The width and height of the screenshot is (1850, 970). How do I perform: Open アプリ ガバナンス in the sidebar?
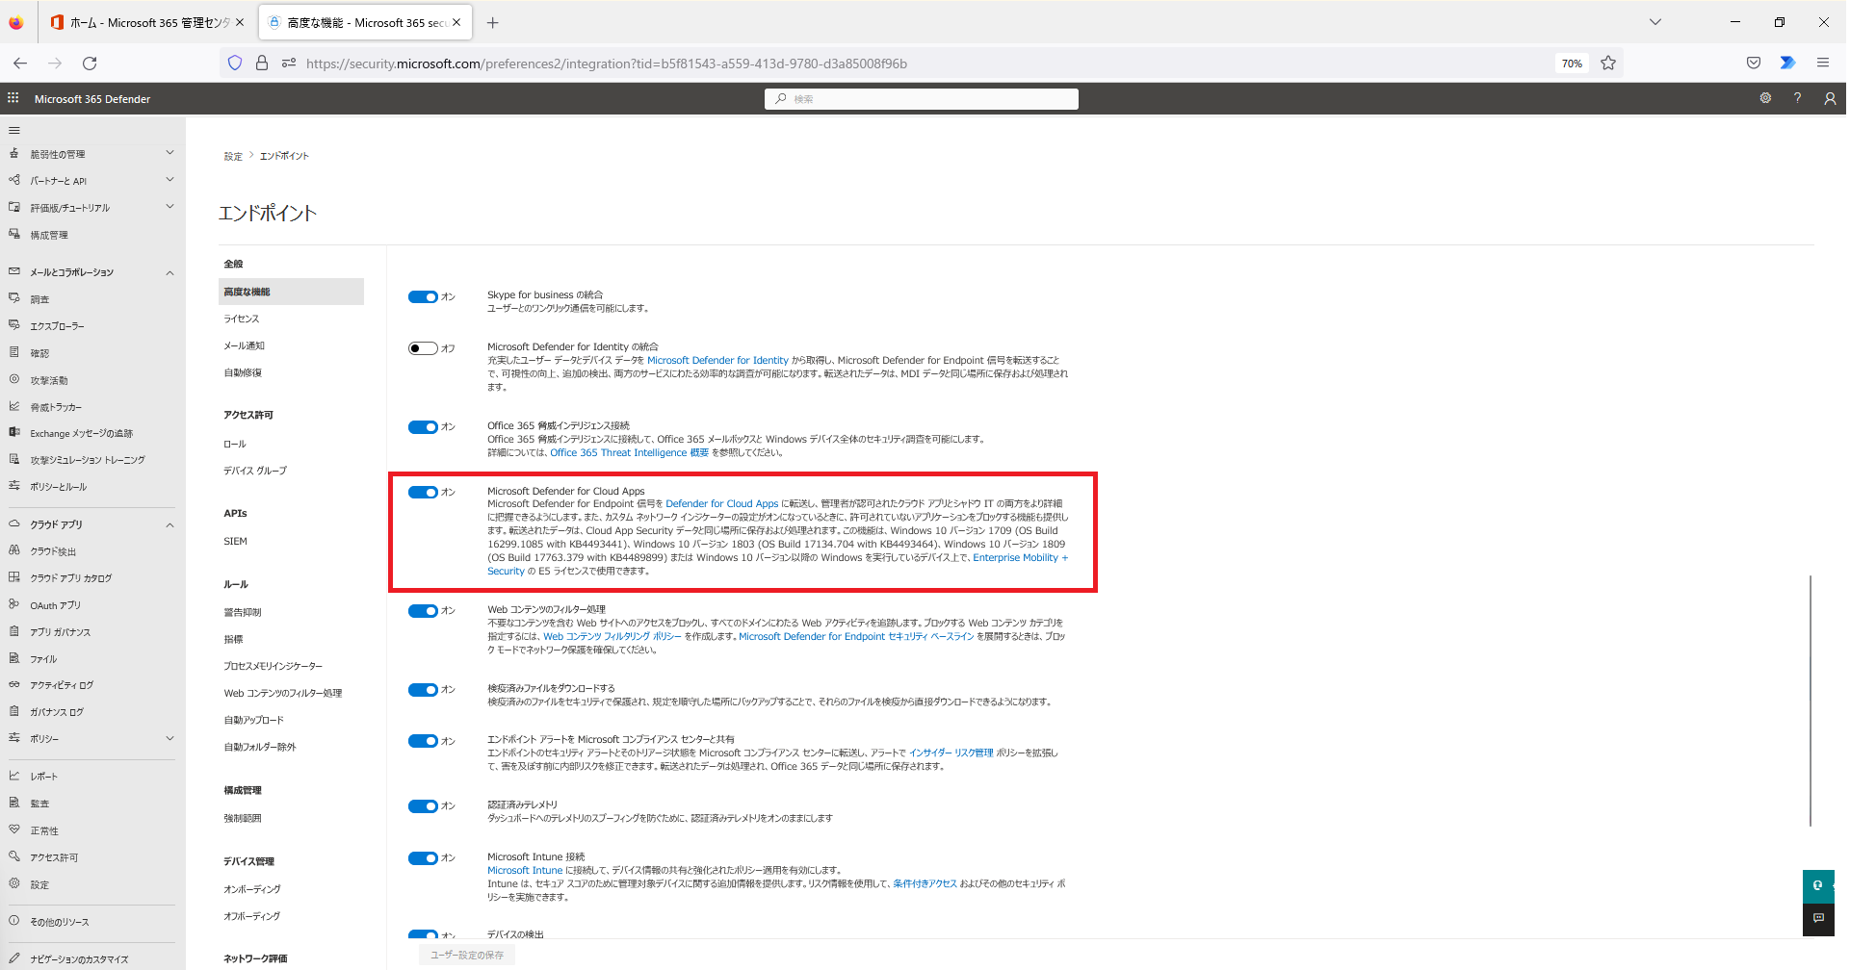60,632
